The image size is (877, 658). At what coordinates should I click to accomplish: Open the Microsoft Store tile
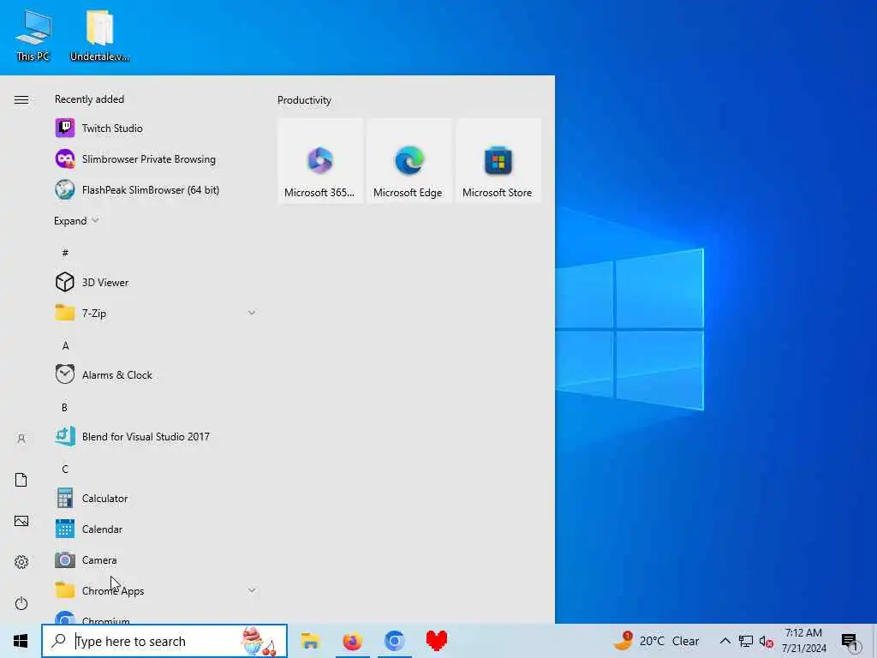point(498,160)
